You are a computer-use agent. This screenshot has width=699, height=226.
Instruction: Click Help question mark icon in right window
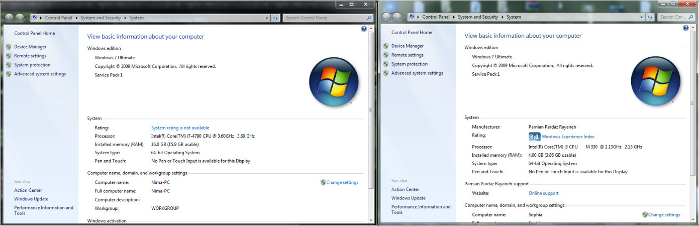coord(685,28)
